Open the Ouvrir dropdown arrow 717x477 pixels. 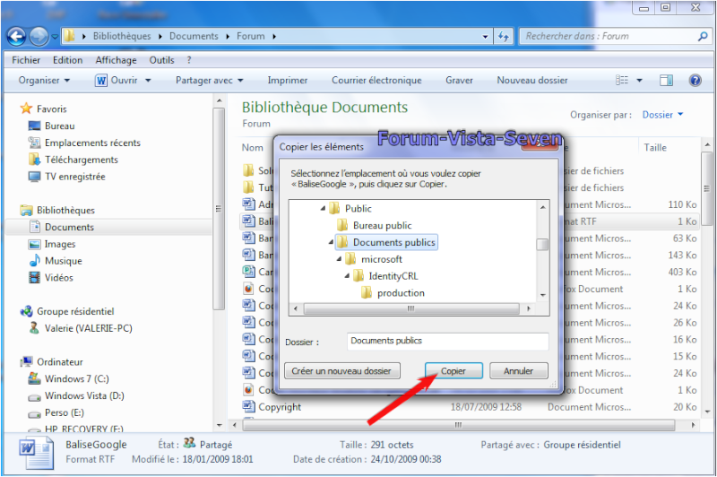pyautogui.click(x=148, y=81)
